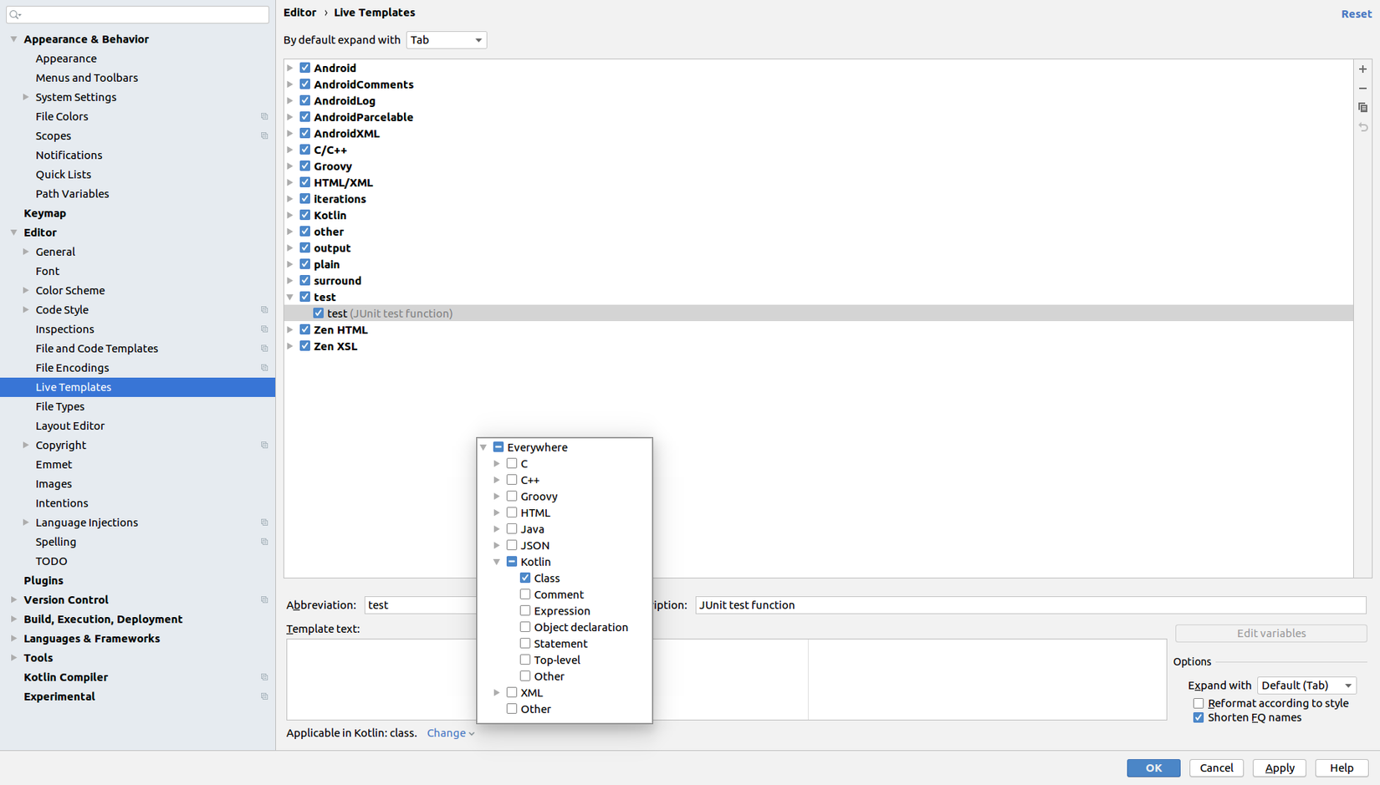Click the project-level icon beside Copyright

point(264,445)
